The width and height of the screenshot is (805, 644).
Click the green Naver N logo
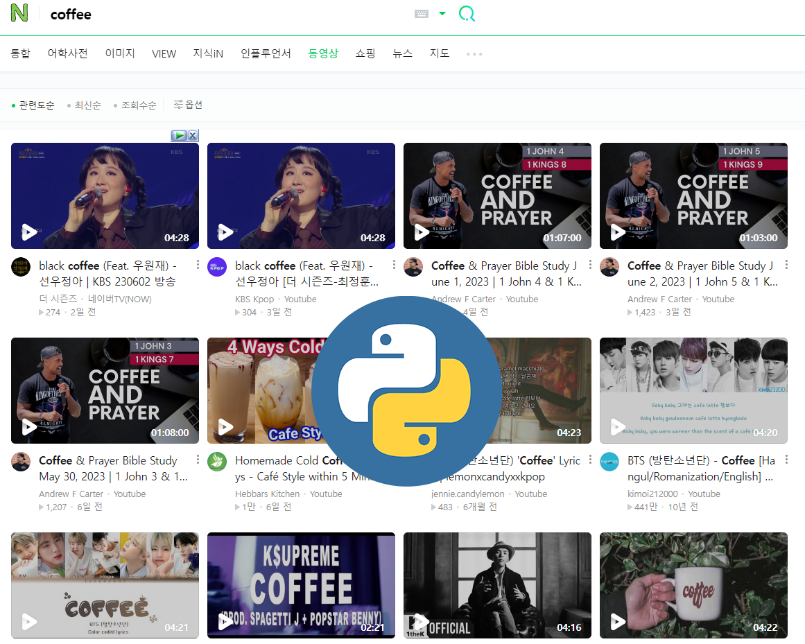[19, 13]
